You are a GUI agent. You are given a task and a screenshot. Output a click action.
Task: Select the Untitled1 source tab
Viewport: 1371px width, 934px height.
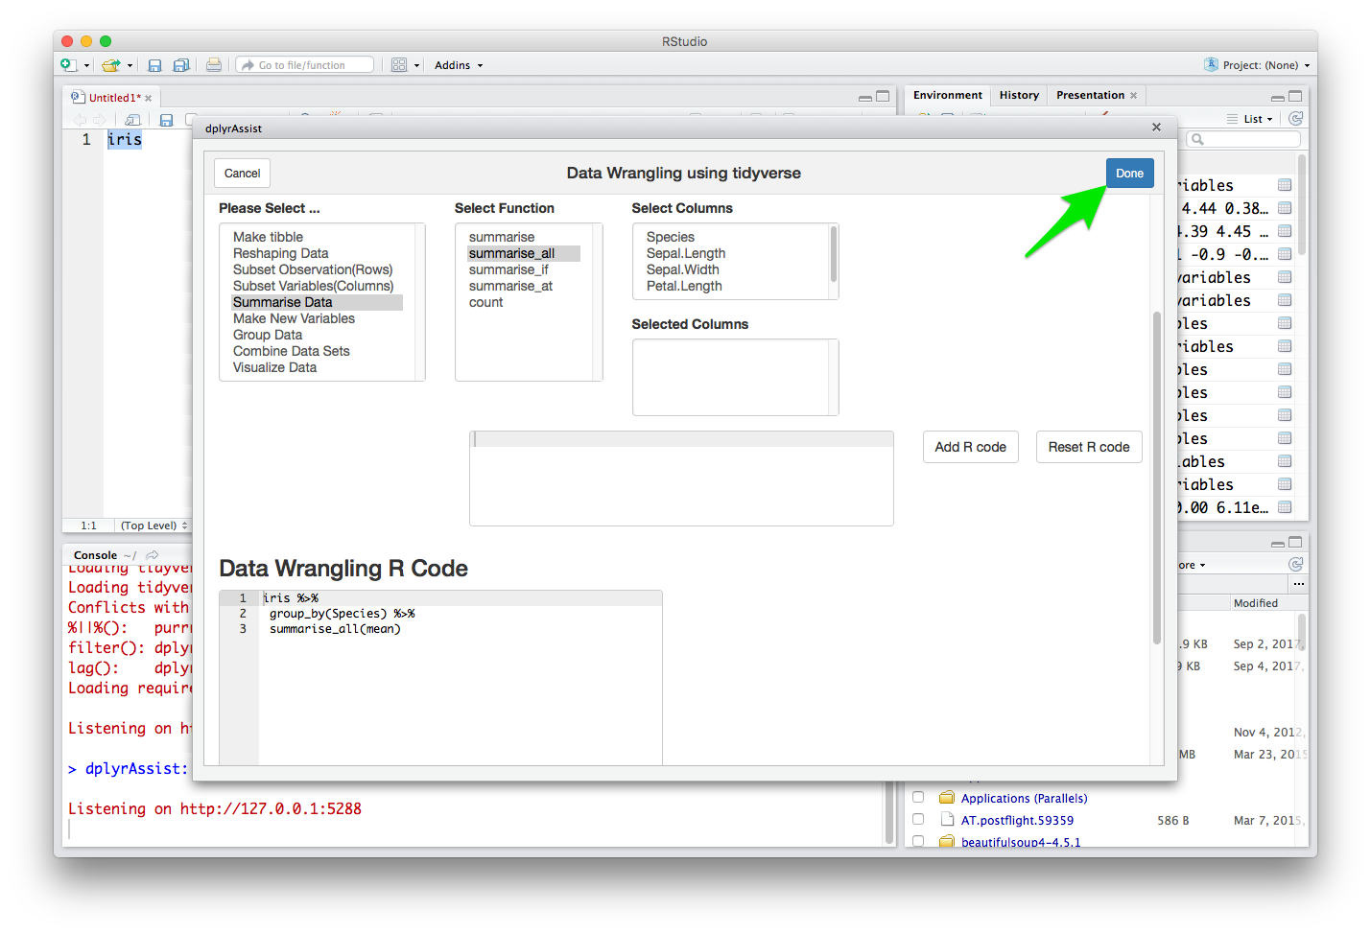click(114, 98)
